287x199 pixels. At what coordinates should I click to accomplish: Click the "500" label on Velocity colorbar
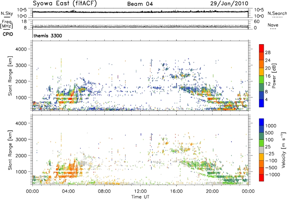pos(269,133)
